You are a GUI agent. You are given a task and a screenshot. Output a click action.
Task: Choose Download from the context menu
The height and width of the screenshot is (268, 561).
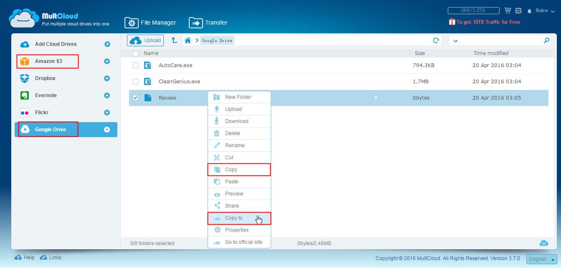[239, 121]
